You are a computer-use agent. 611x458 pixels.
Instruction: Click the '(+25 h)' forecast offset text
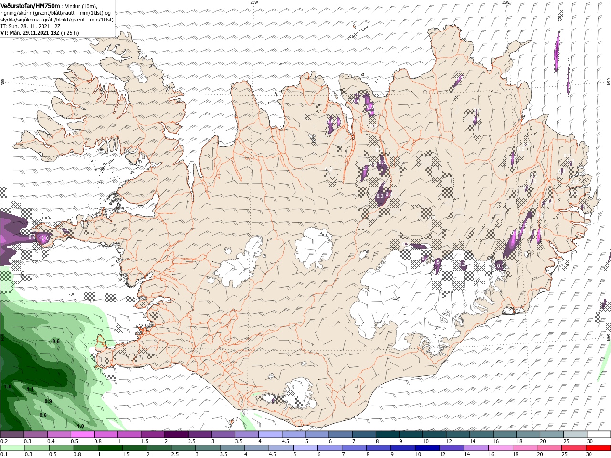click(x=70, y=33)
